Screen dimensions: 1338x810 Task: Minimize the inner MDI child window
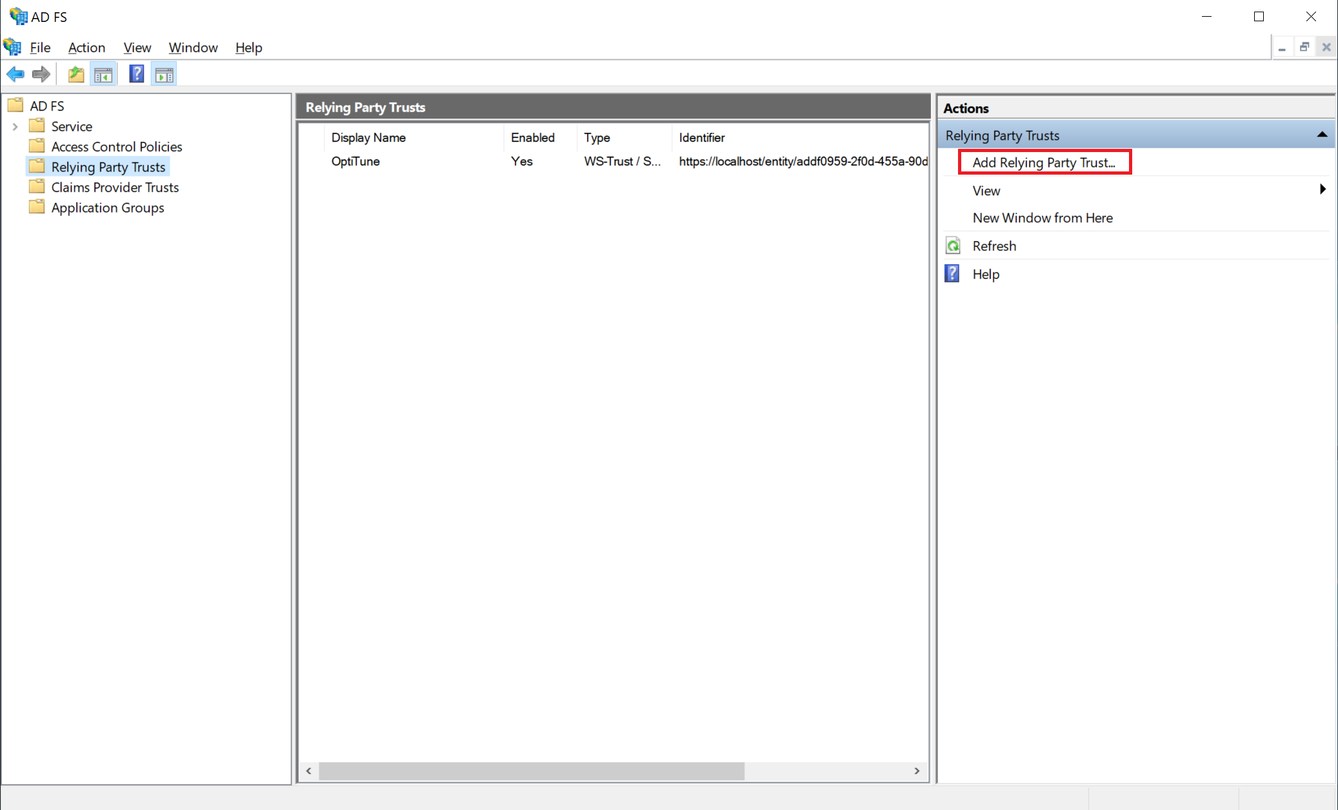(x=1282, y=47)
